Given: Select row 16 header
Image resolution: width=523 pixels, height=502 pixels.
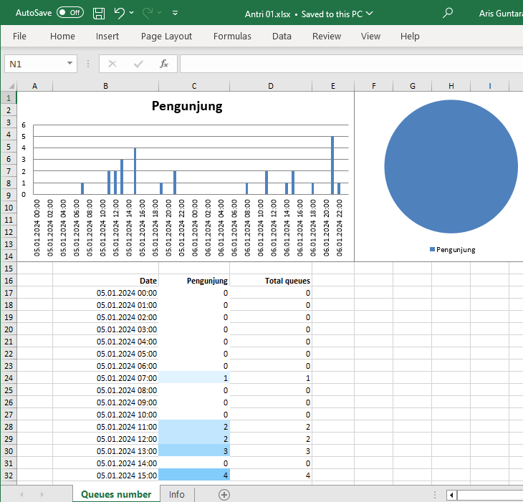Looking at the screenshot, I should click(x=9, y=281).
